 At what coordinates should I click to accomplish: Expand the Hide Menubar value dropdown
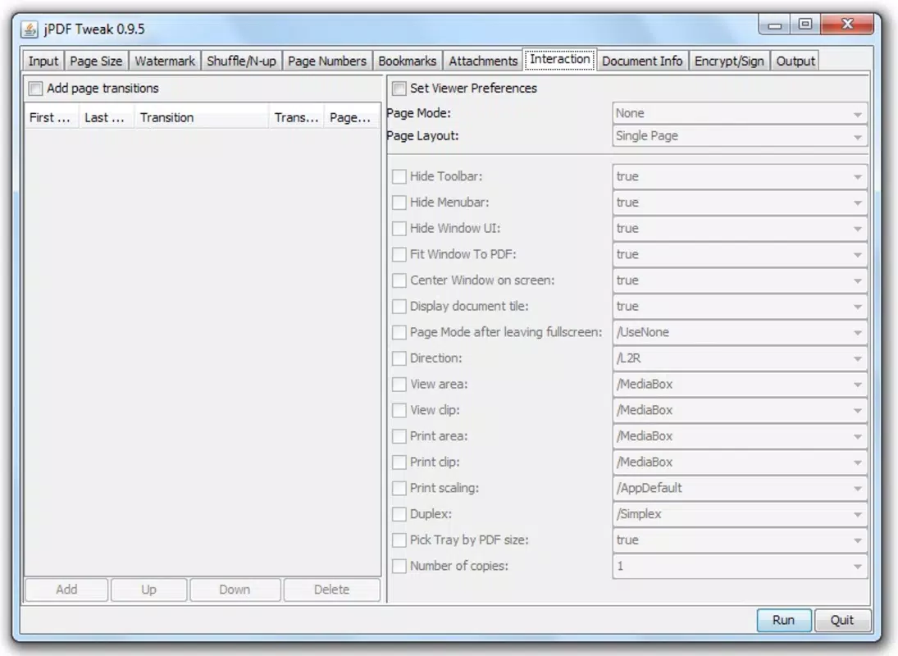(740, 203)
